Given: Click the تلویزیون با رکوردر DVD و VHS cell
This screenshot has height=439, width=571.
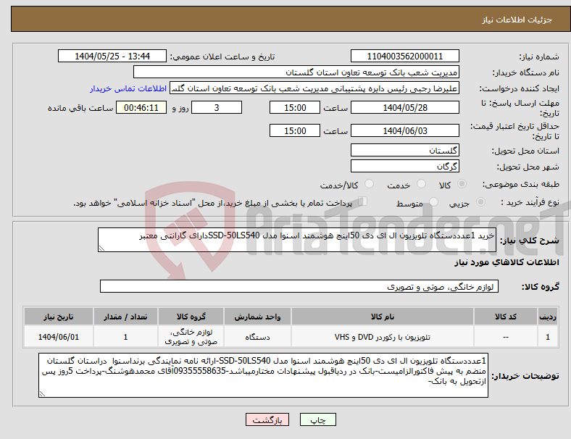Looking at the screenshot, I should tap(383, 337).
